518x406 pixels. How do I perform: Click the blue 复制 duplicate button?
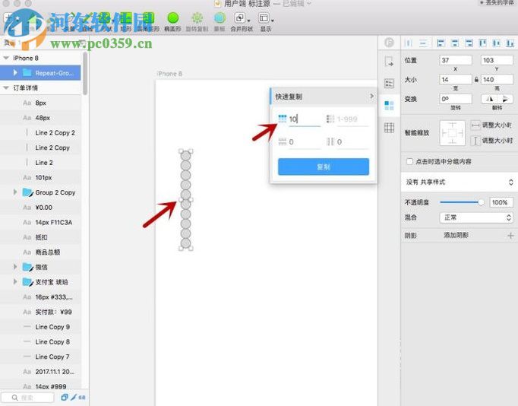pos(324,167)
